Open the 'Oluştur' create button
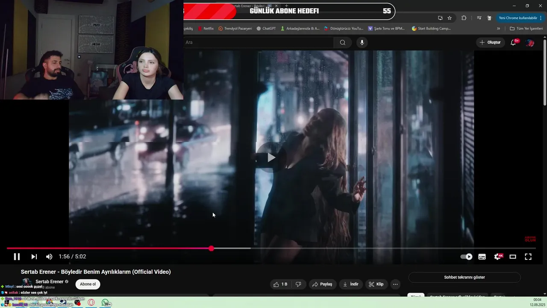Image resolution: width=547 pixels, height=308 pixels. click(490, 42)
